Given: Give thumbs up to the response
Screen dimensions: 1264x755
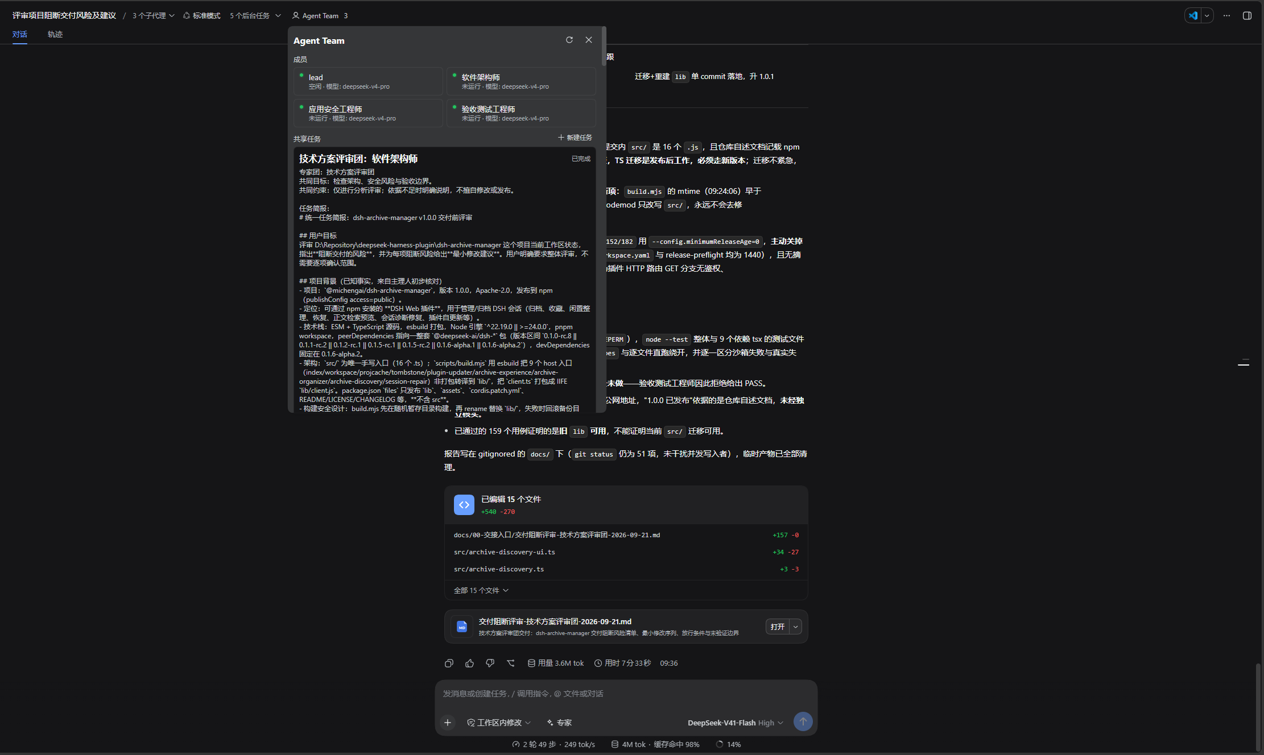Looking at the screenshot, I should (469, 663).
